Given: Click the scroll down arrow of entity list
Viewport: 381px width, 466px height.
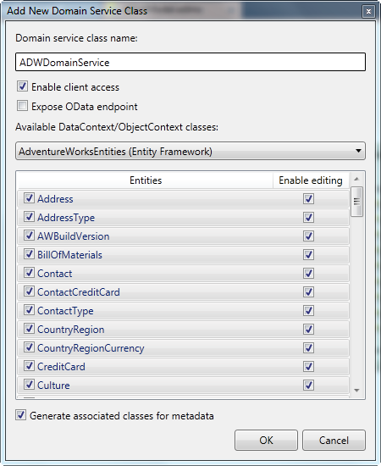Looking at the screenshot, I should tap(356, 391).
